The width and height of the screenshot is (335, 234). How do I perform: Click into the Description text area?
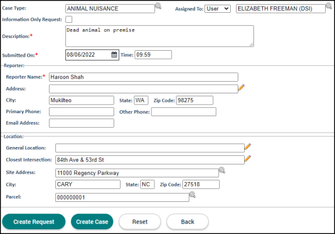[160, 36]
